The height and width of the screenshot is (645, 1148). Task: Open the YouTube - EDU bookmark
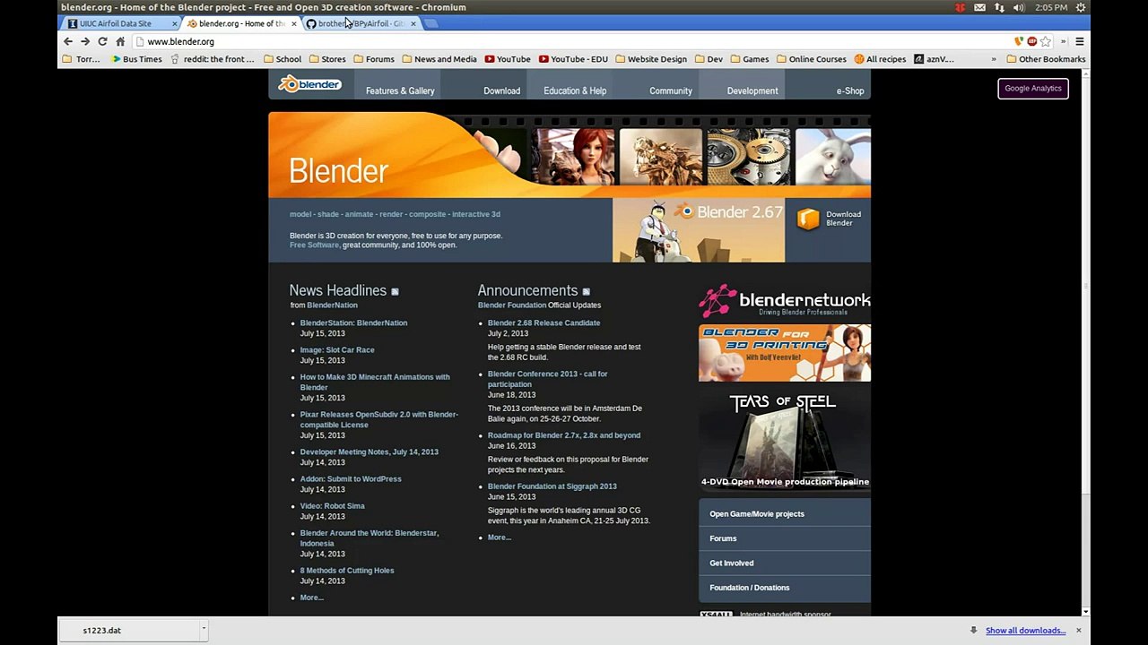point(573,59)
